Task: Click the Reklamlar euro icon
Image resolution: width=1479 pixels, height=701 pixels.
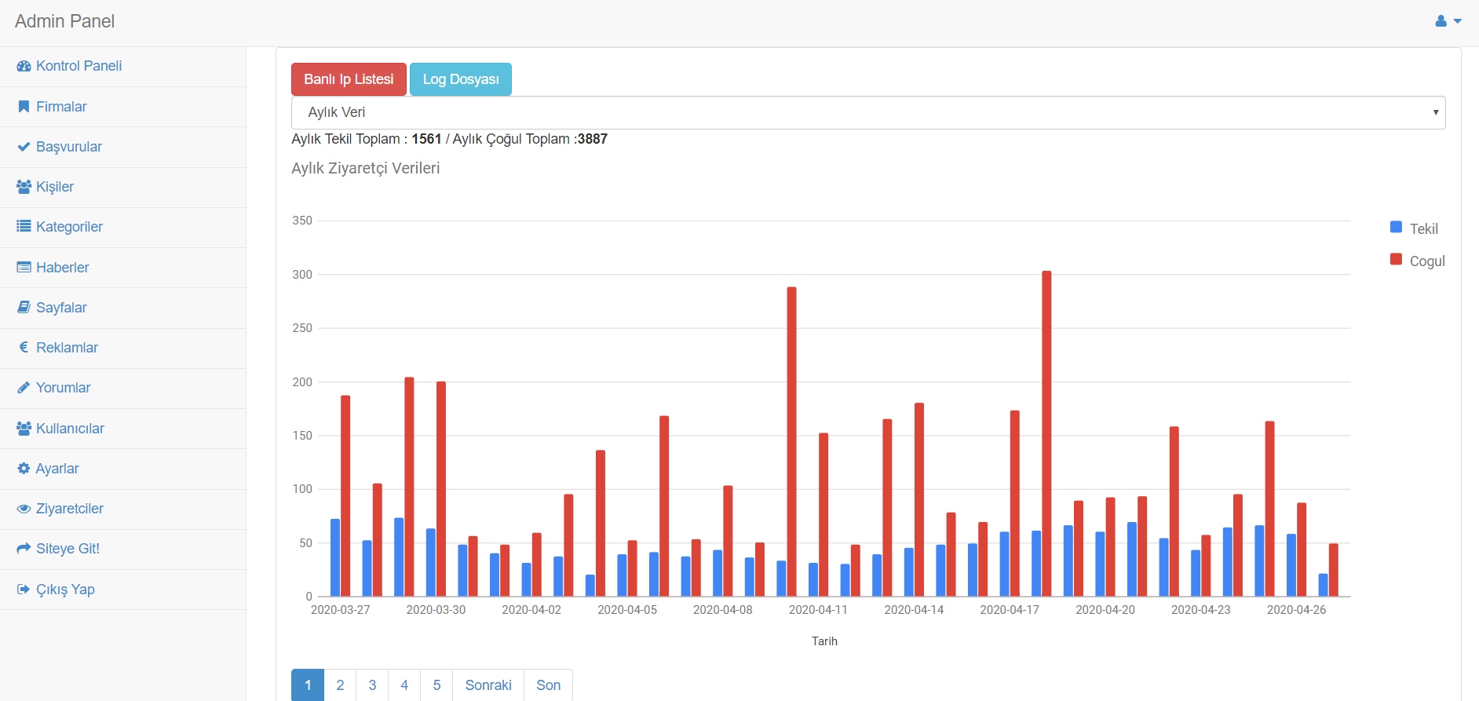Action: pyautogui.click(x=24, y=347)
